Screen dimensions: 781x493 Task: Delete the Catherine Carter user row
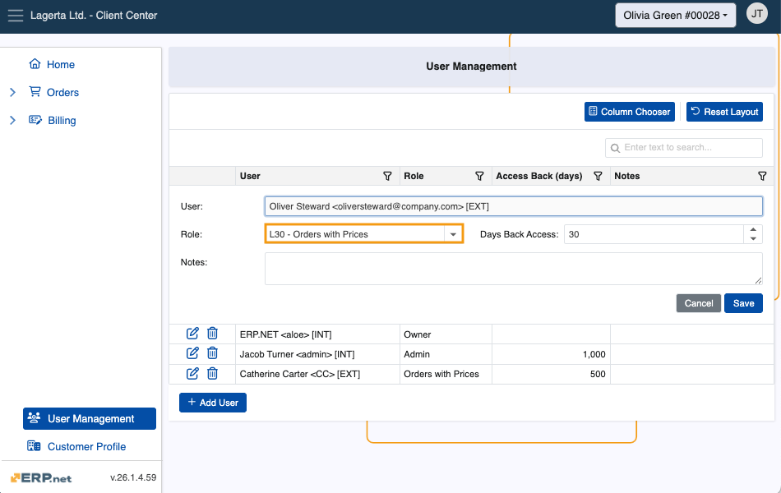tap(212, 373)
